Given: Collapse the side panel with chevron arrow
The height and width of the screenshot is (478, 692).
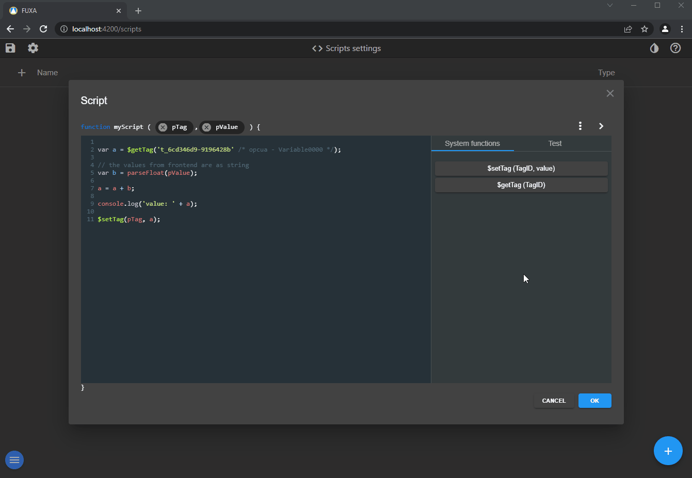Looking at the screenshot, I should click(x=601, y=126).
